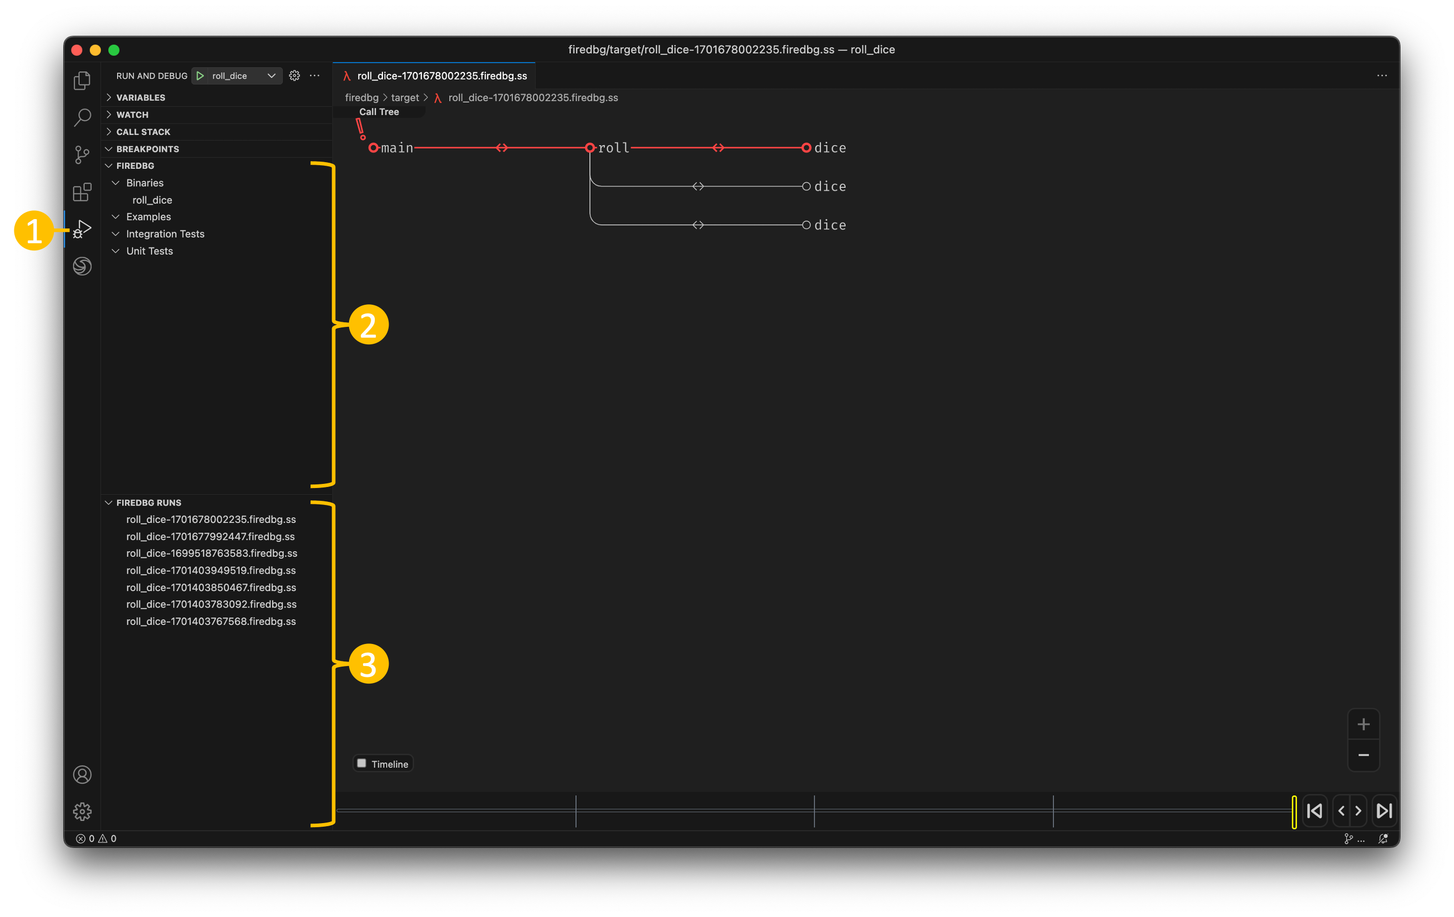Screen dimensions: 1454x917
Task: Step forward using the right arrow playback control
Action: (1359, 811)
